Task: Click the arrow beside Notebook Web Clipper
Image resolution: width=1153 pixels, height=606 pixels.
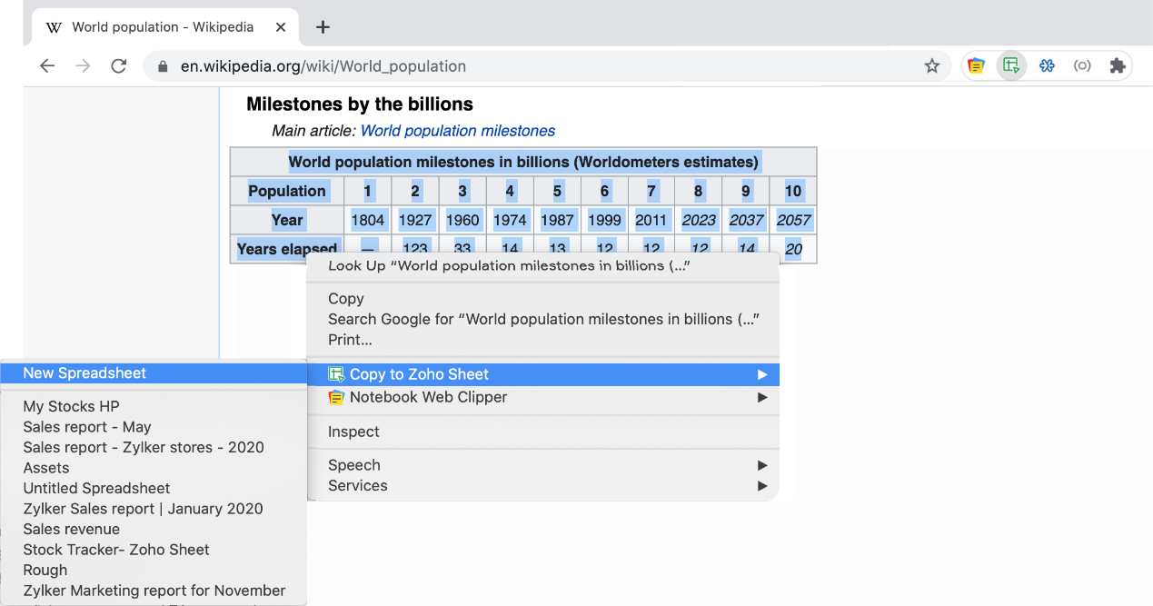Action: point(762,397)
